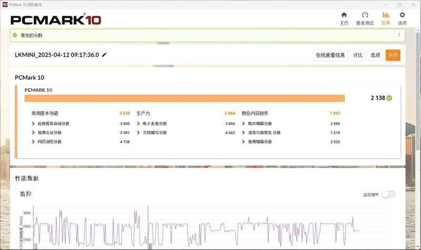Viewport: 421px width, 250px height.
Task: Expand 渲染与视觉化分数 row
Action: (x=243, y=133)
